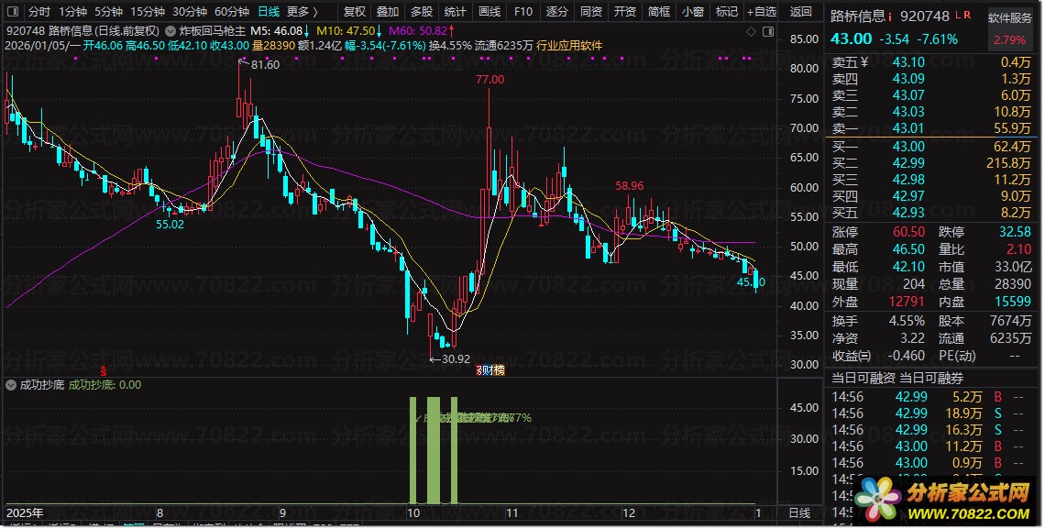Switch to the 分时 chart tab
The image size is (1045, 529).
(39, 11)
